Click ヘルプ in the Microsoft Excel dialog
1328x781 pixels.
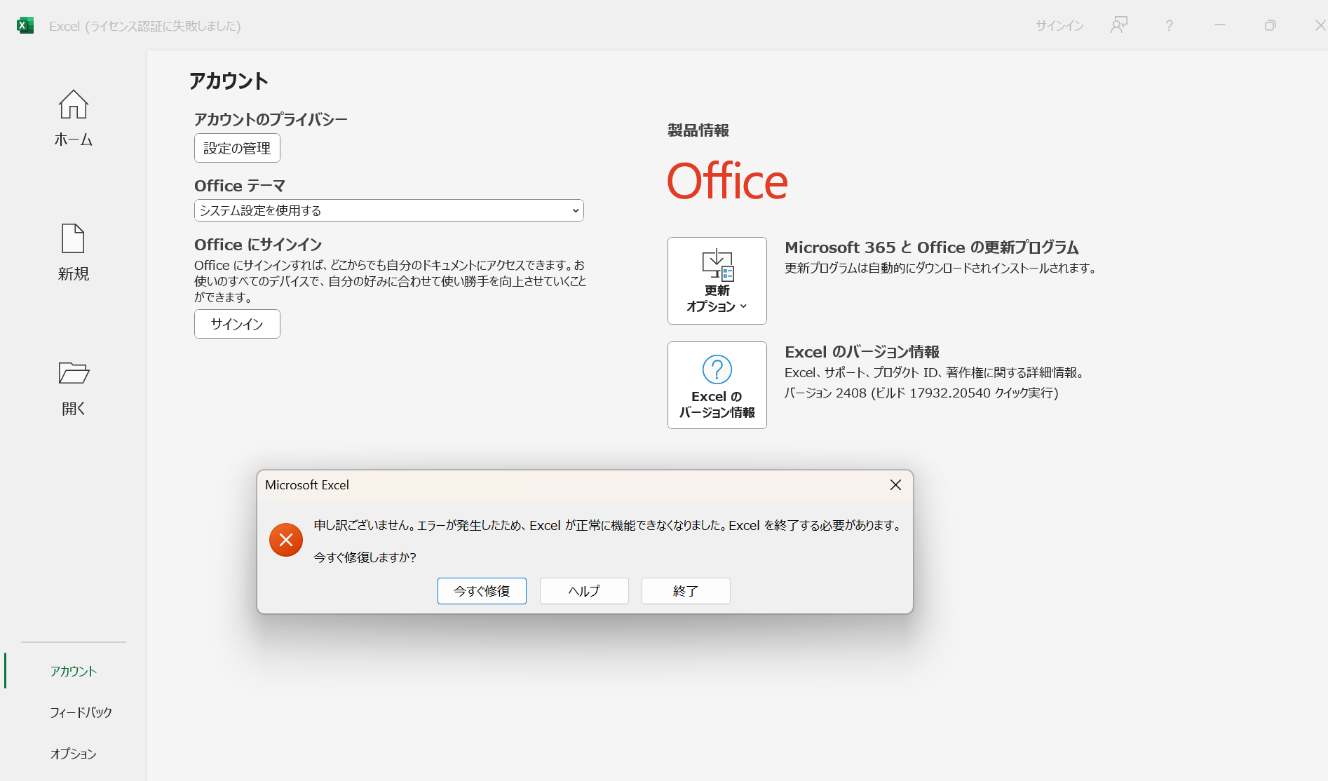click(583, 591)
